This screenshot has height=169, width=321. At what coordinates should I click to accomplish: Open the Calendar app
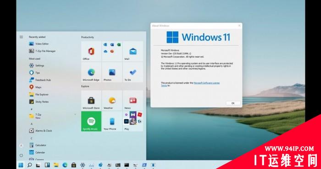click(37, 152)
